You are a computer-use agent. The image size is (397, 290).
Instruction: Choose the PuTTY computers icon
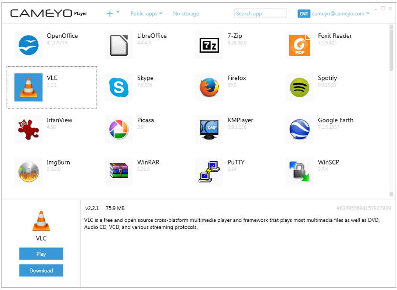tap(209, 172)
